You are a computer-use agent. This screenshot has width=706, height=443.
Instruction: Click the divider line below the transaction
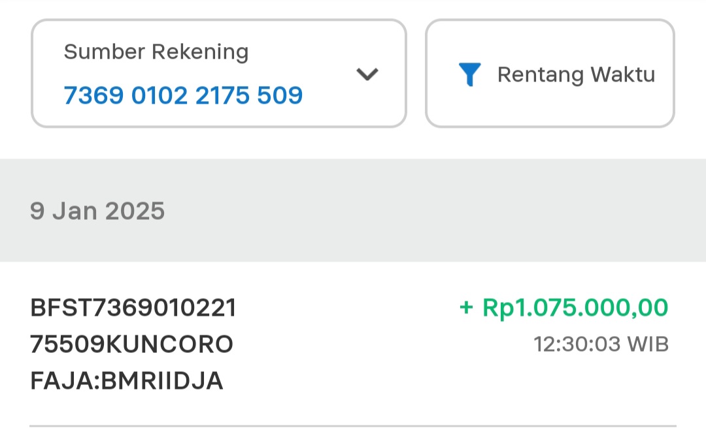[353, 426]
